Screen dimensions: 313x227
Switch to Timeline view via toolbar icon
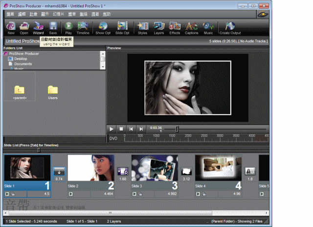coord(83,28)
